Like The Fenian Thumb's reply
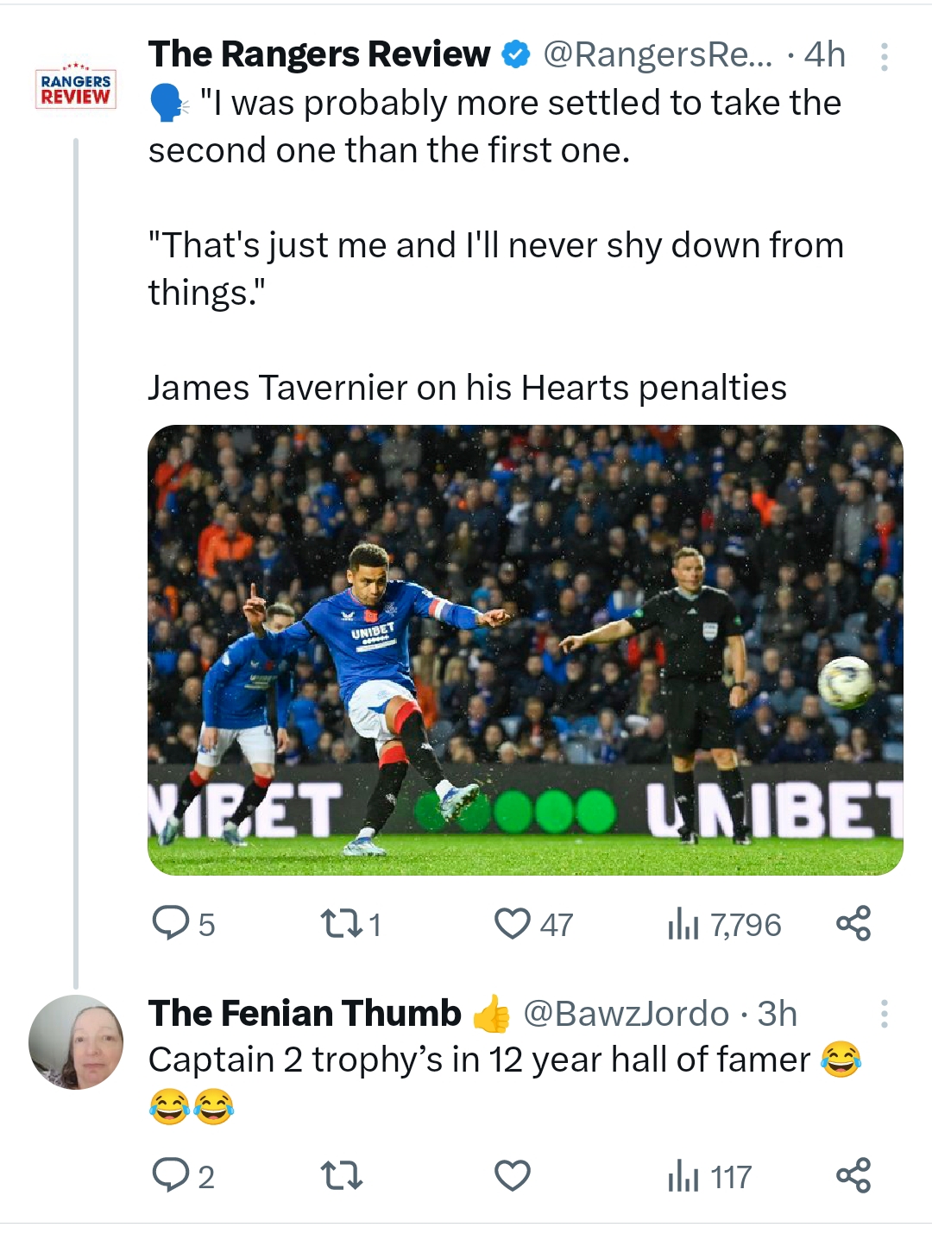This screenshot has height=1240, width=932. click(512, 1175)
